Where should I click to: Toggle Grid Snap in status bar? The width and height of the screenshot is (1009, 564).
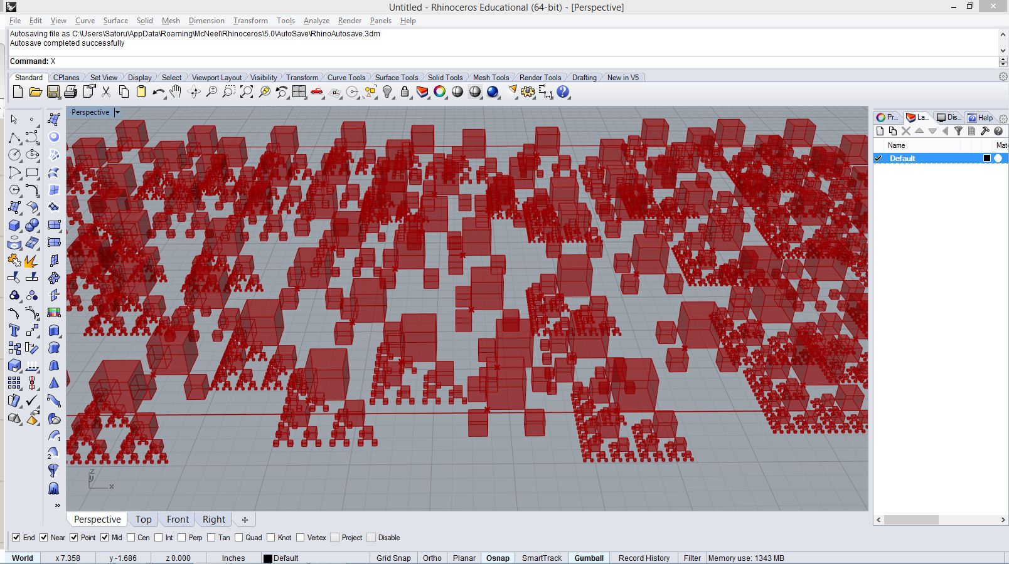click(393, 558)
